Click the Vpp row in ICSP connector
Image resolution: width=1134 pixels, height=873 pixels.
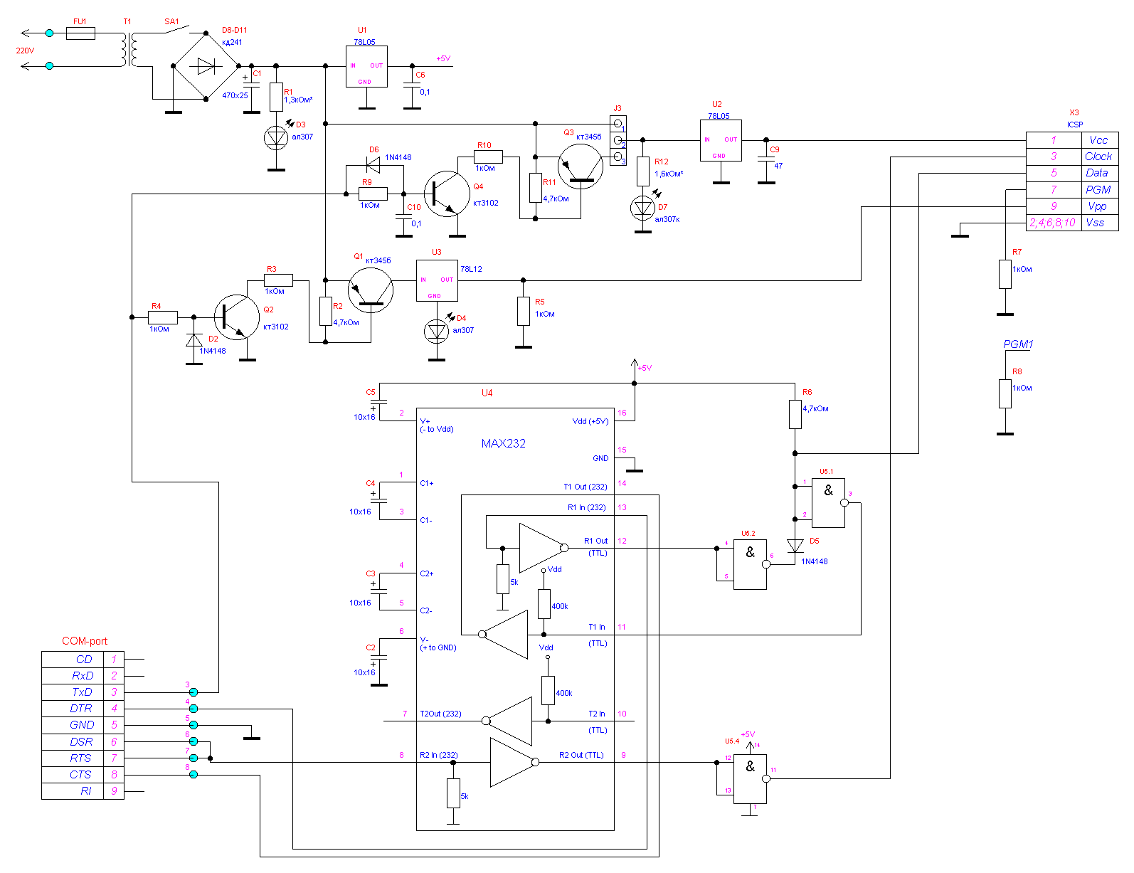click(1071, 206)
